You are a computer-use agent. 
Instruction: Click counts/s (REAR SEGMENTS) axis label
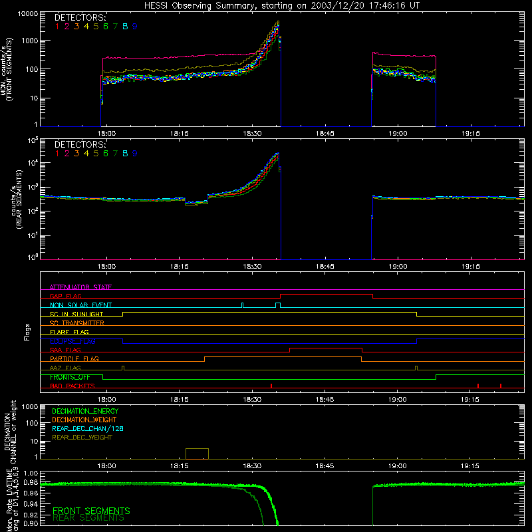point(16,199)
